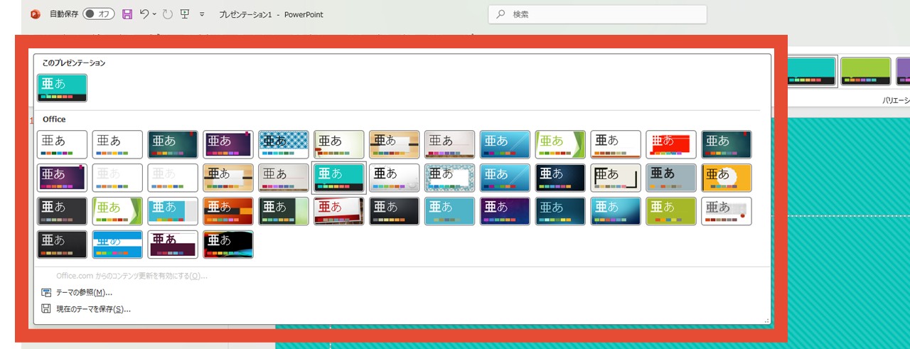Viewport: 910px width, 349px height.
Task: Select the orange-yellow circle theme ending second row
Action: (x=727, y=178)
